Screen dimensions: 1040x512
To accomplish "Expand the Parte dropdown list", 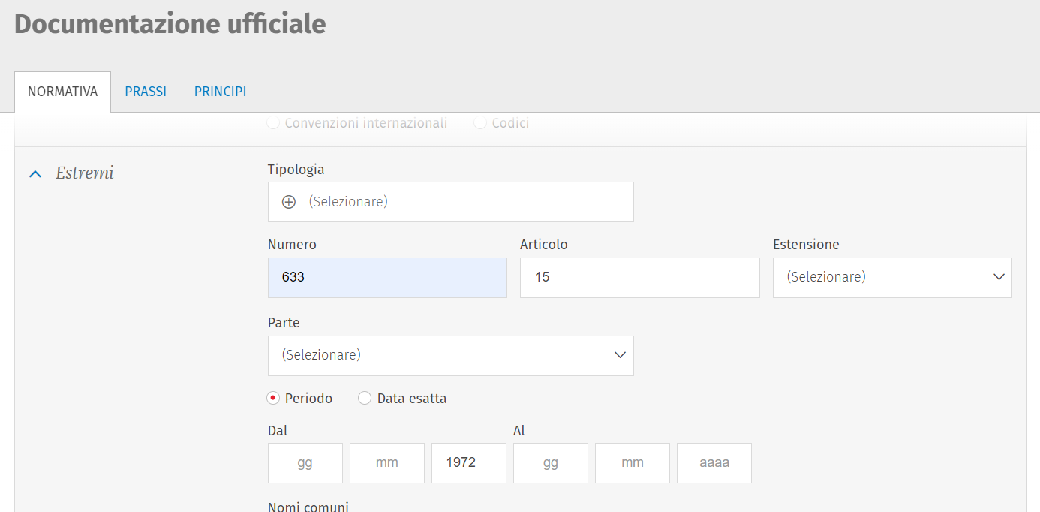I will (450, 355).
